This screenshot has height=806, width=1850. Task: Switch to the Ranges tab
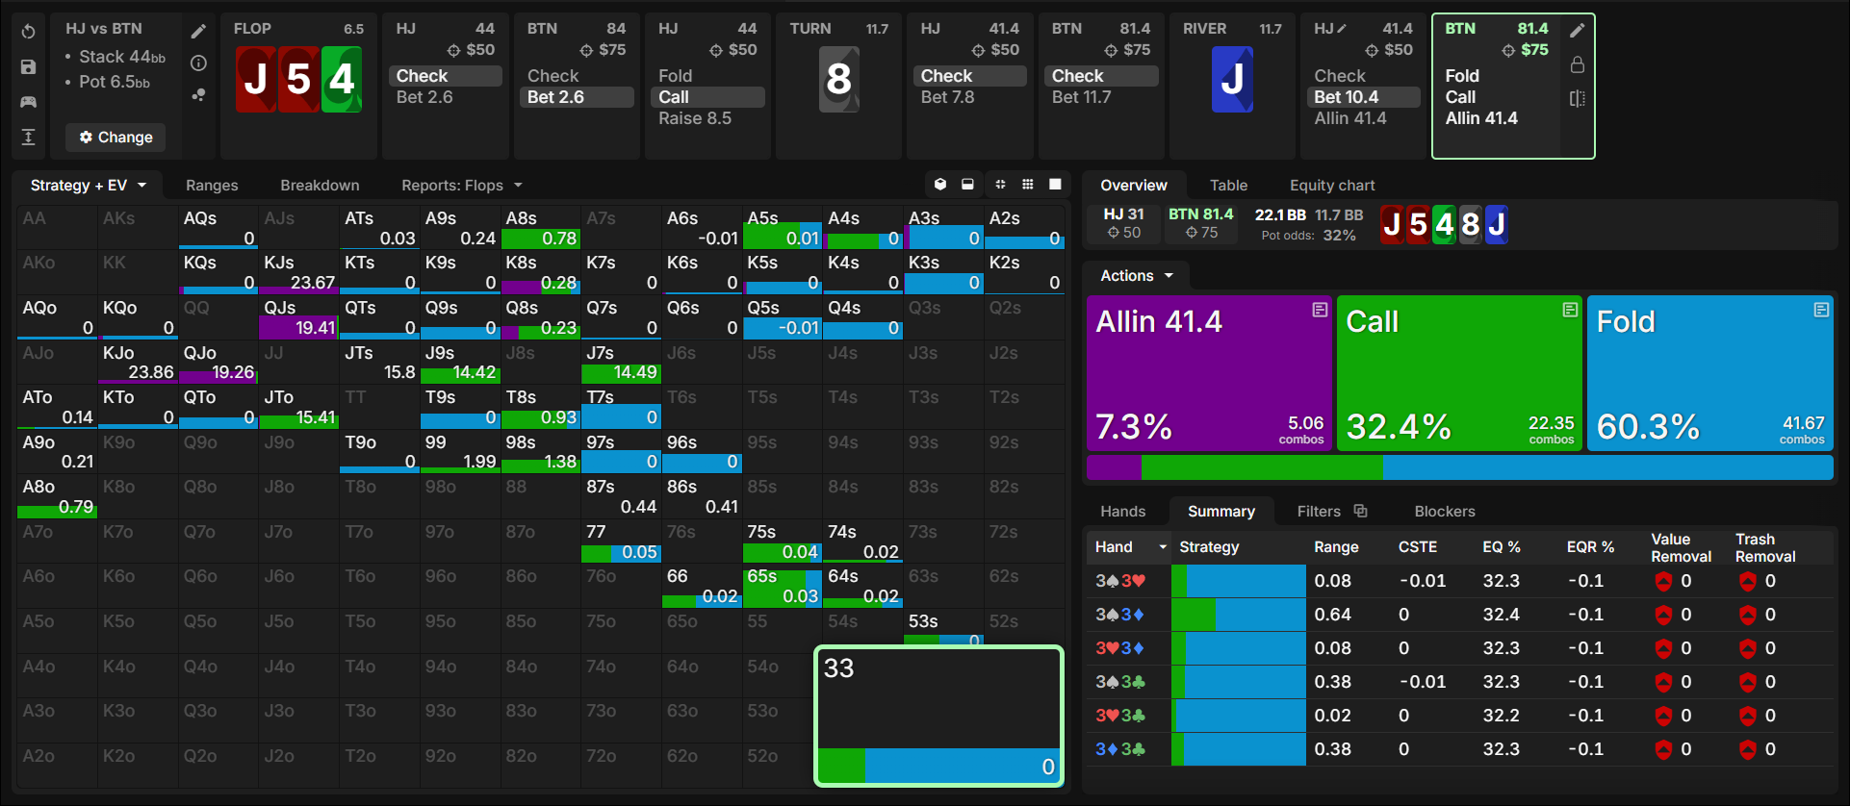(212, 185)
